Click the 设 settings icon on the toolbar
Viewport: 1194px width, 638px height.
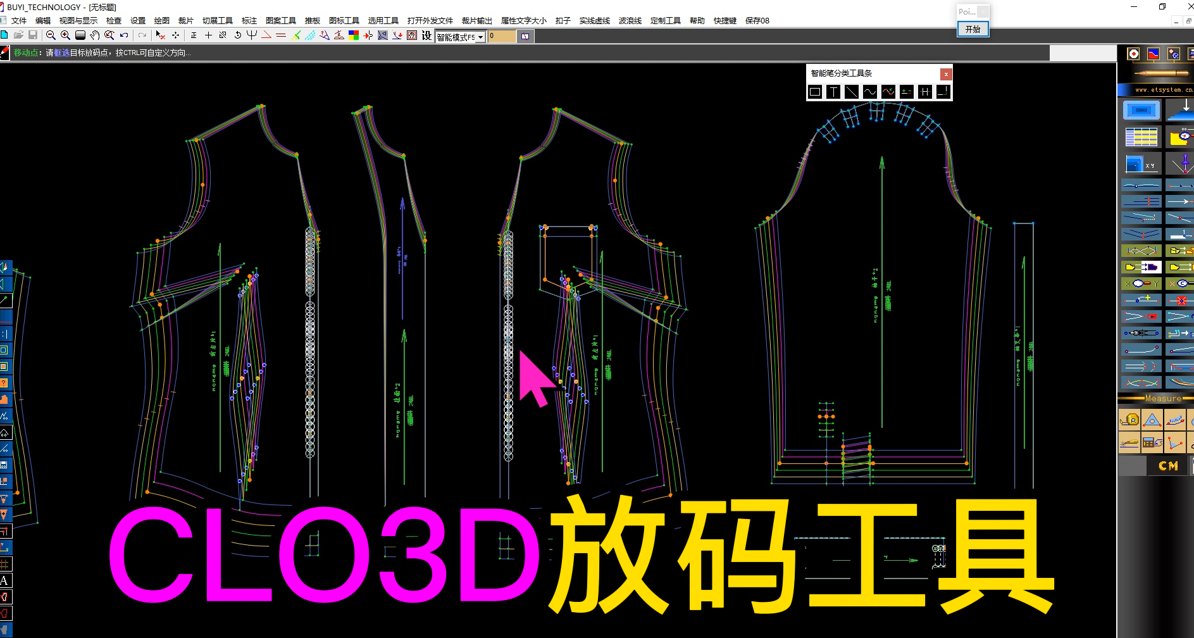[425, 36]
